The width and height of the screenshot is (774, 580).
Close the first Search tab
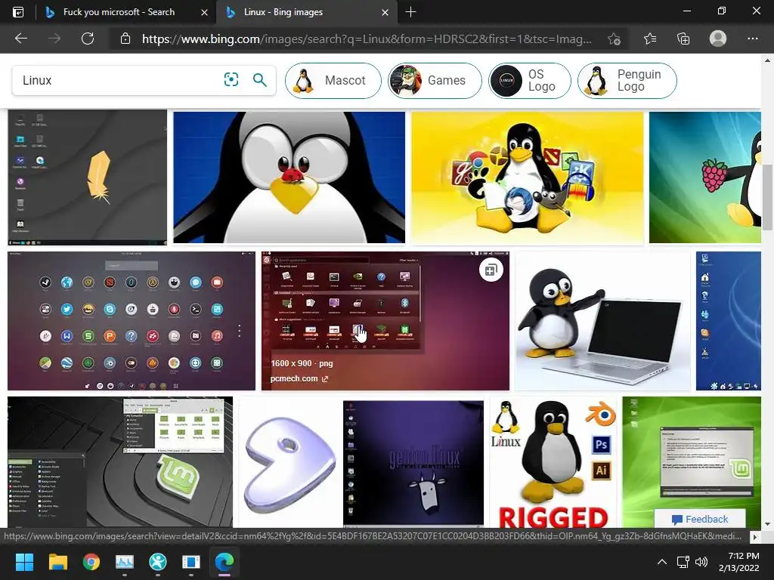point(204,12)
